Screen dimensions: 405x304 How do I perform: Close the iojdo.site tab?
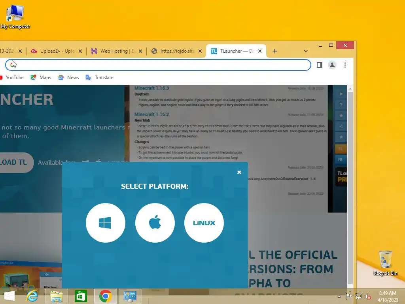(200, 51)
